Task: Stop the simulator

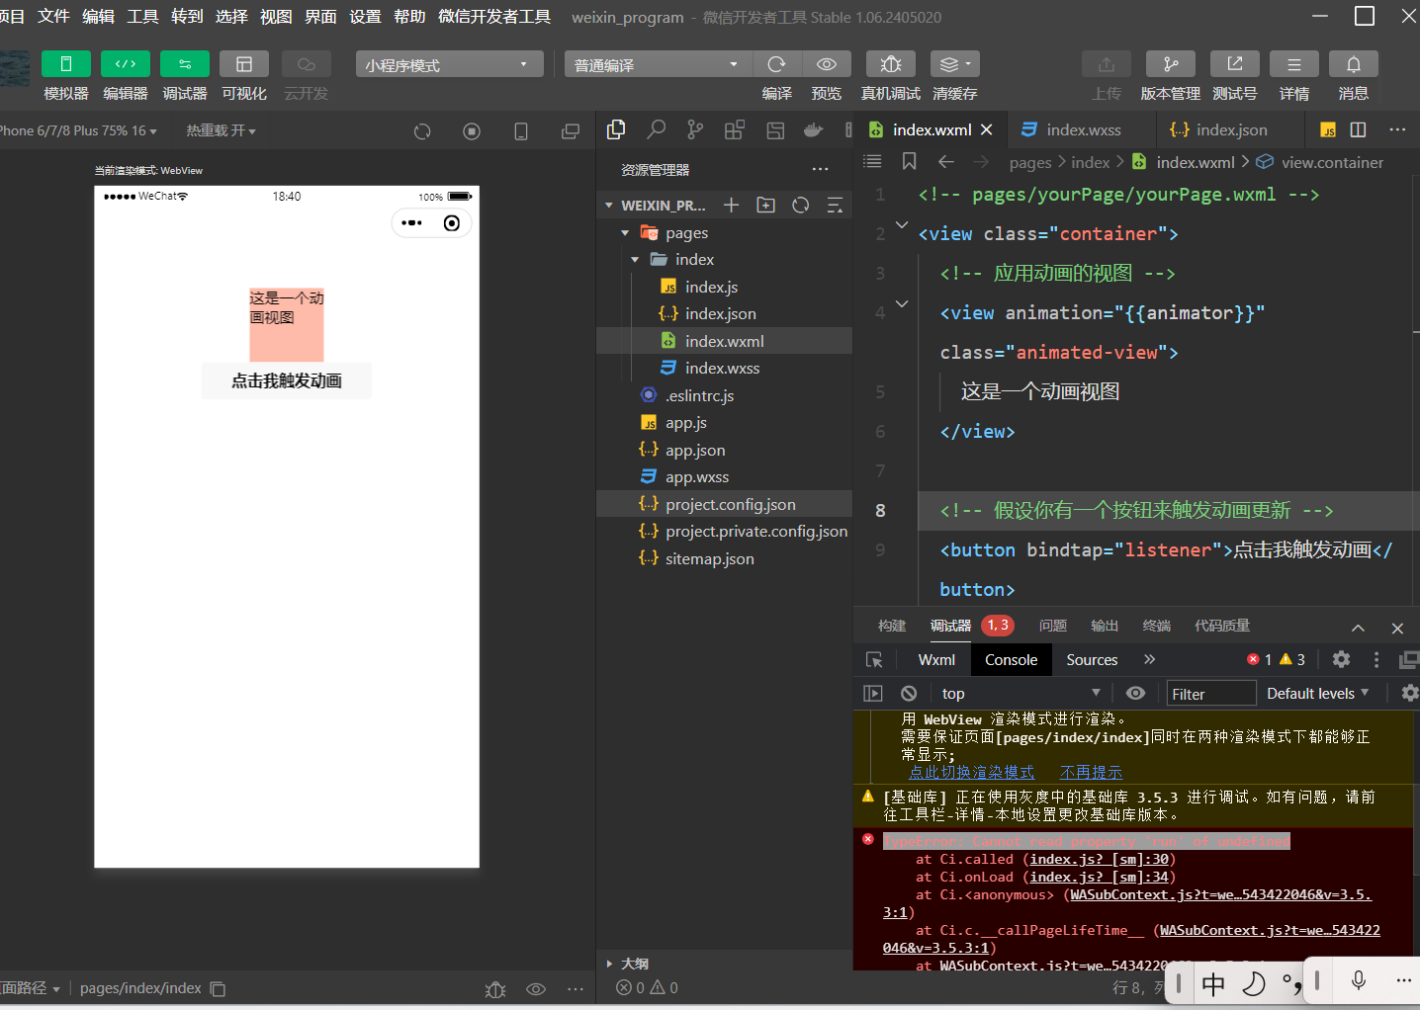Action: pos(472,131)
